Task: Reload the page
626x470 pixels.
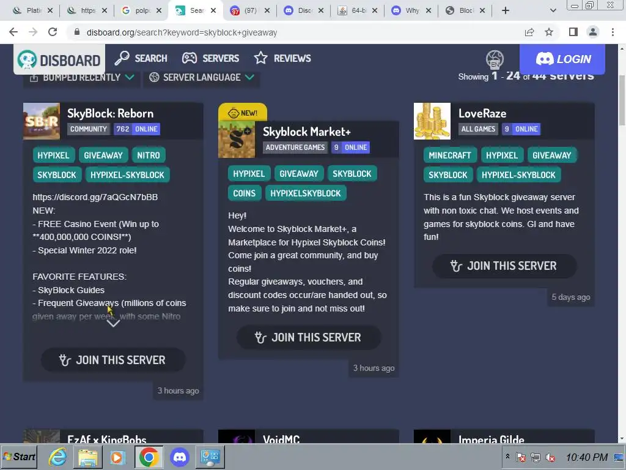Action: click(x=53, y=32)
